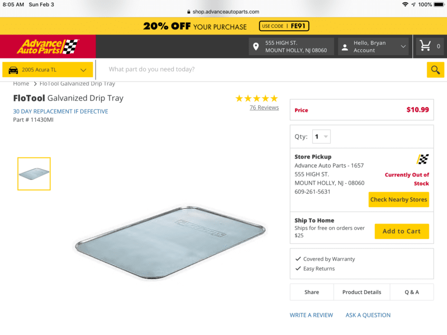
Task: Open the Qty quantity dropdown
Action: point(321,137)
